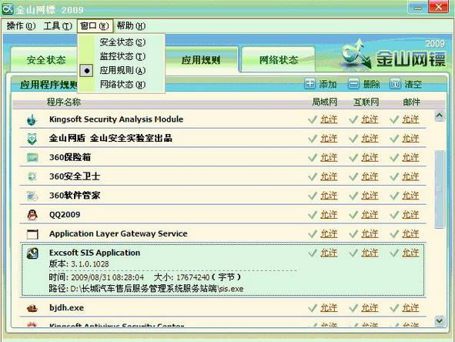Viewport: 455px width, 342px height.
Task: Click the 局域网 checkmark for 360保险箱
Action: 313,158
